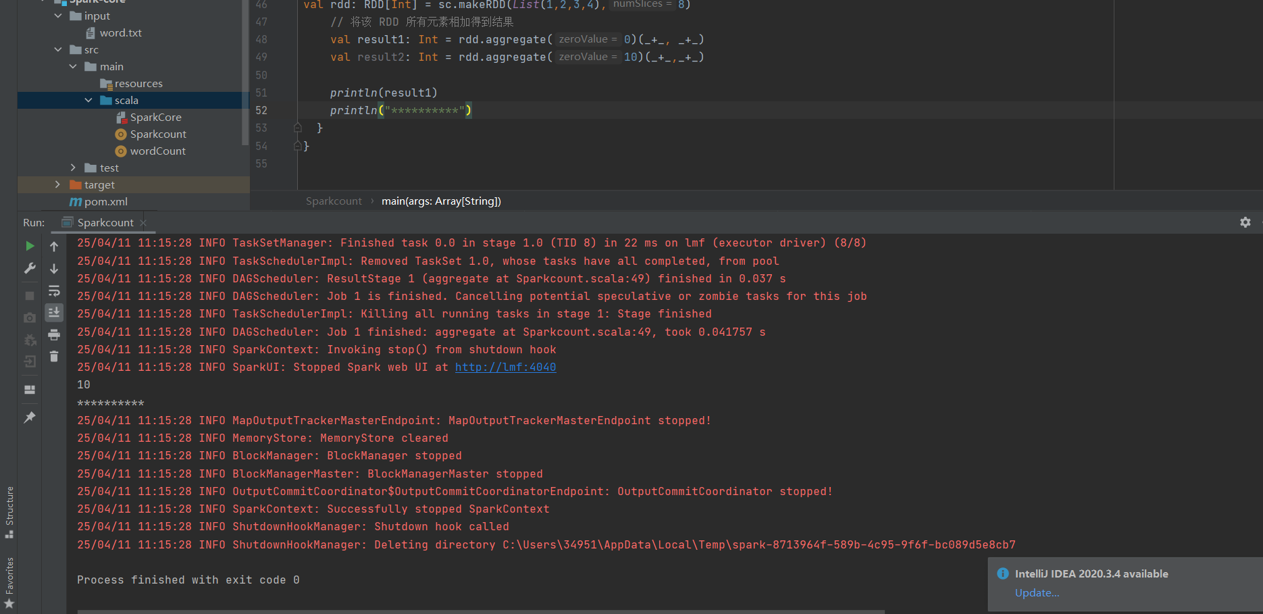Click the stop process square icon
Screen dimensions: 1263x614
click(x=30, y=296)
